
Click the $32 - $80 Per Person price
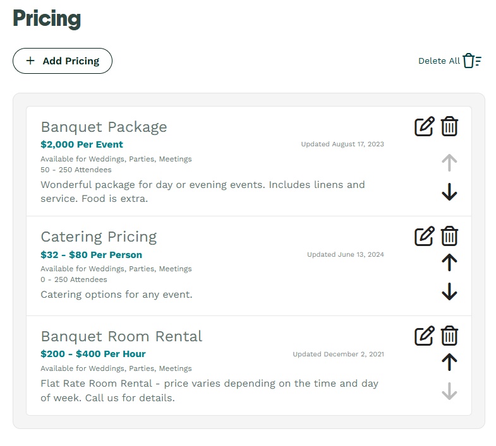91,255
